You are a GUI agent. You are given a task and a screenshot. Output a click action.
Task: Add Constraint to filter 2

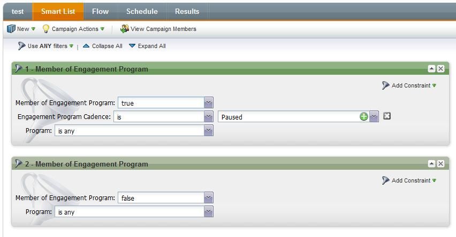tap(409, 180)
